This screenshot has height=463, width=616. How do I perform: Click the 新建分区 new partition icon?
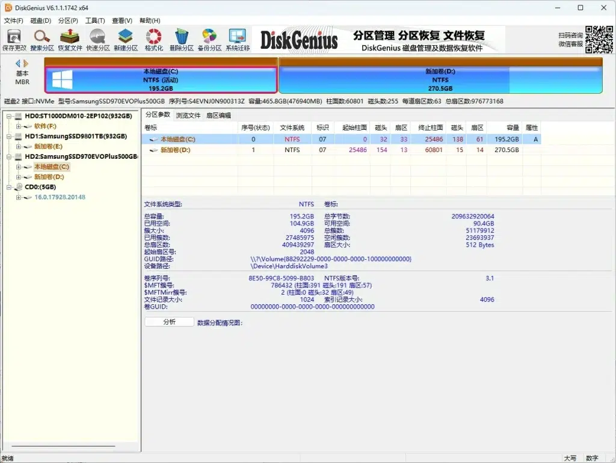pyautogui.click(x=125, y=39)
